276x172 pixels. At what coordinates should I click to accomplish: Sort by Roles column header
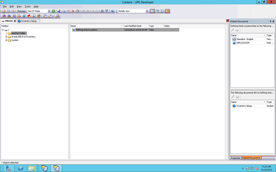[x=172, y=26]
